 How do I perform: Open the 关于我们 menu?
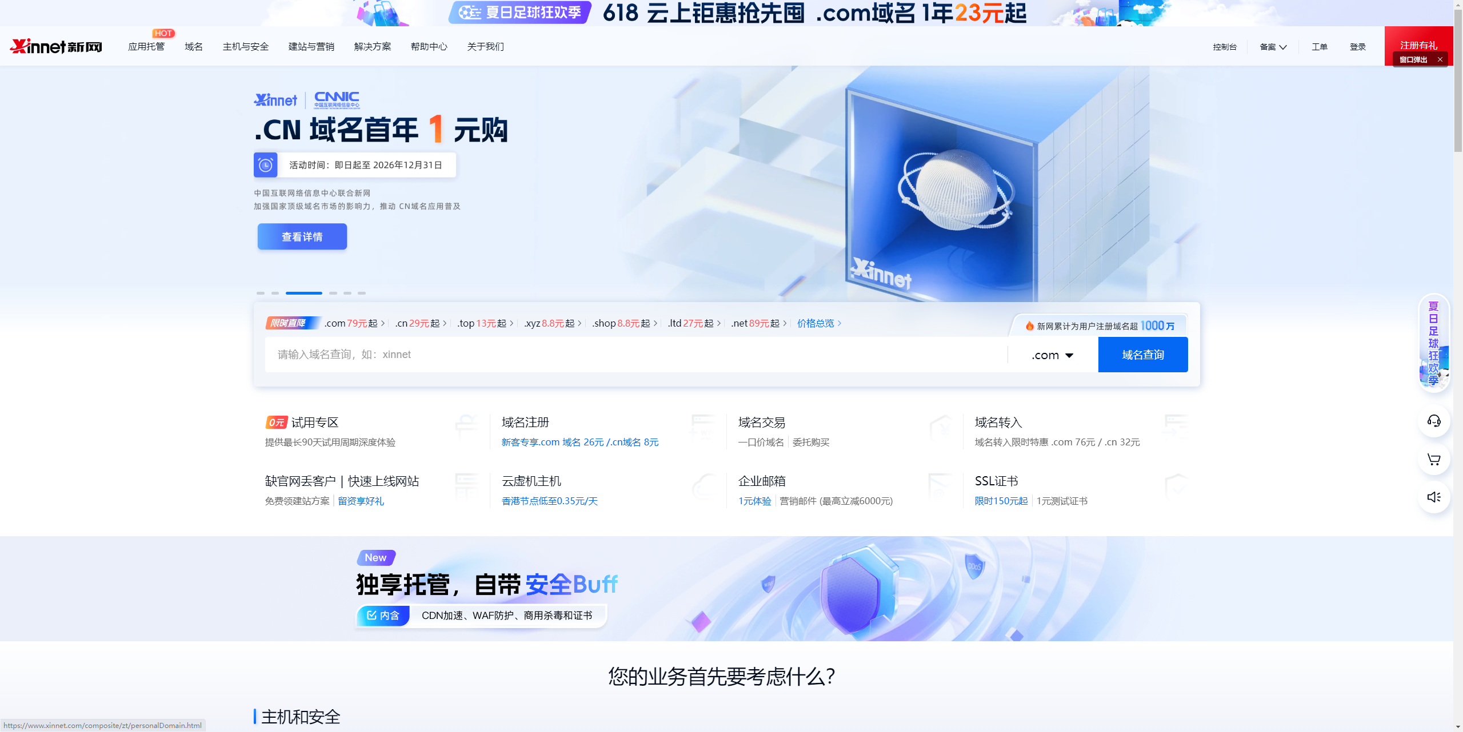(x=486, y=46)
